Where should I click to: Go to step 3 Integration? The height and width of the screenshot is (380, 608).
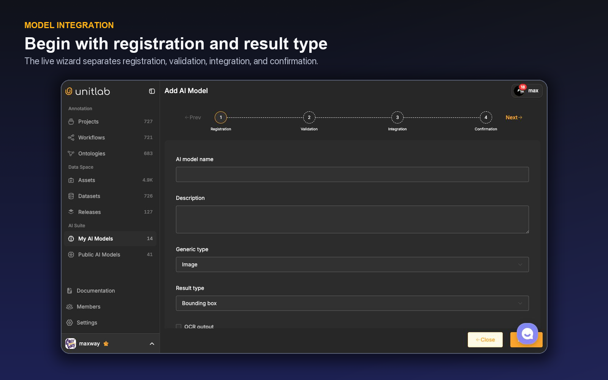pos(397,117)
